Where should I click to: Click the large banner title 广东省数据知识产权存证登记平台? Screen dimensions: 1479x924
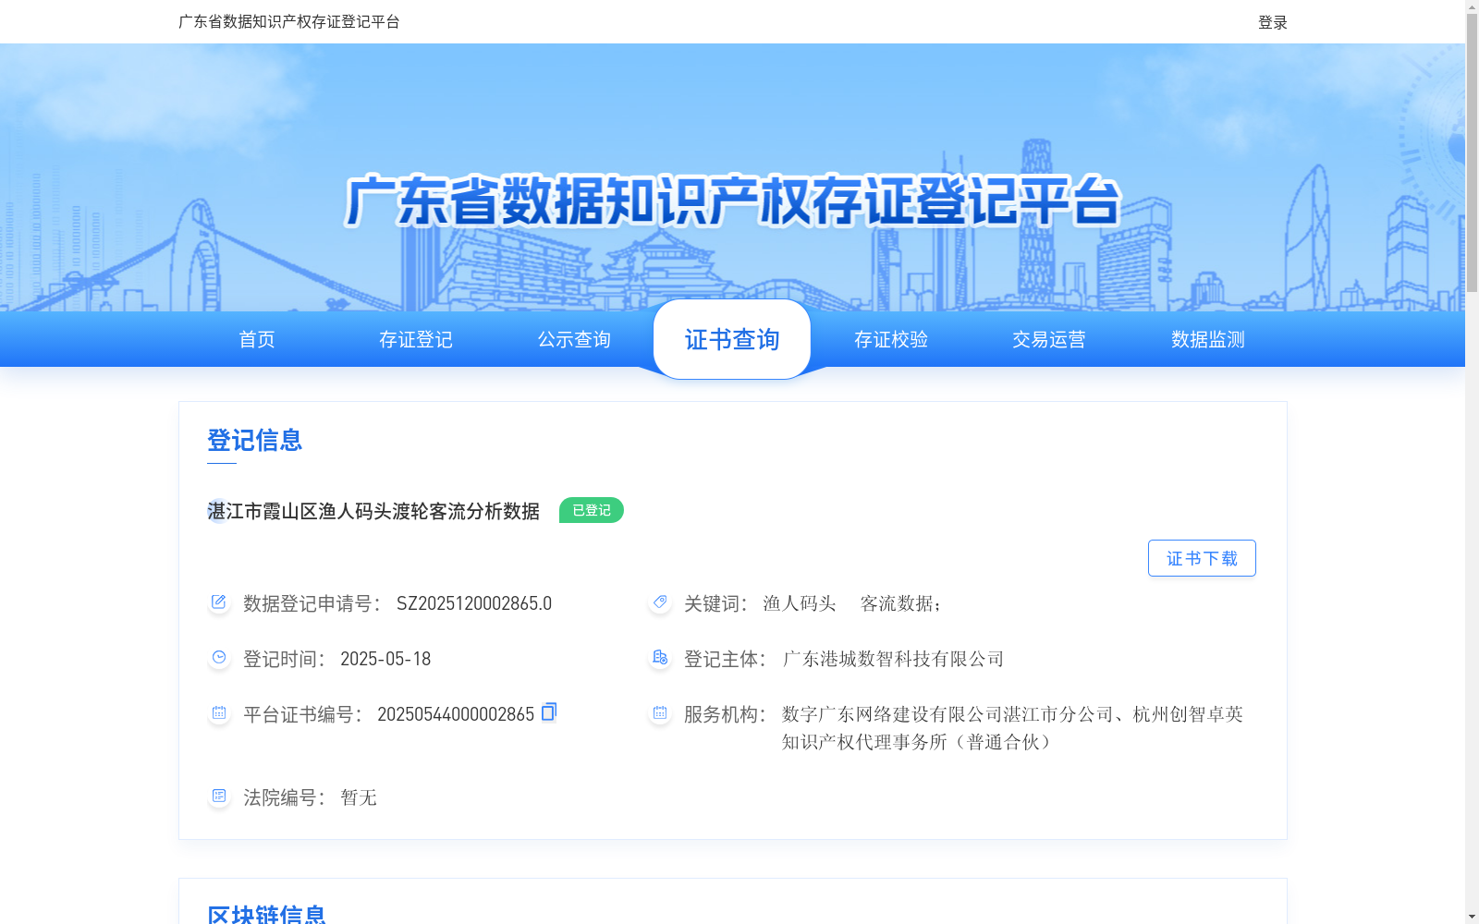[x=732, y=201]
